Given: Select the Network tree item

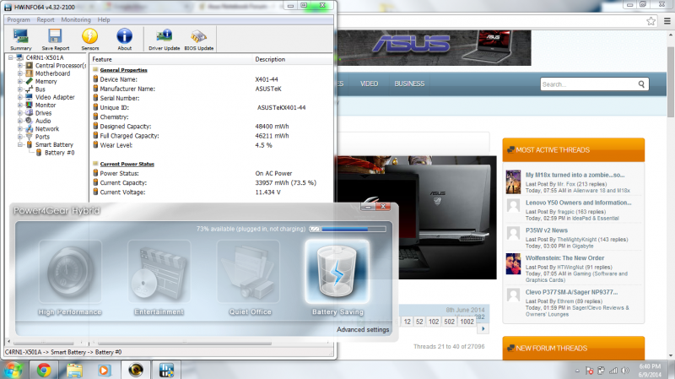Looking at the screenshot, I should point(47,129).
